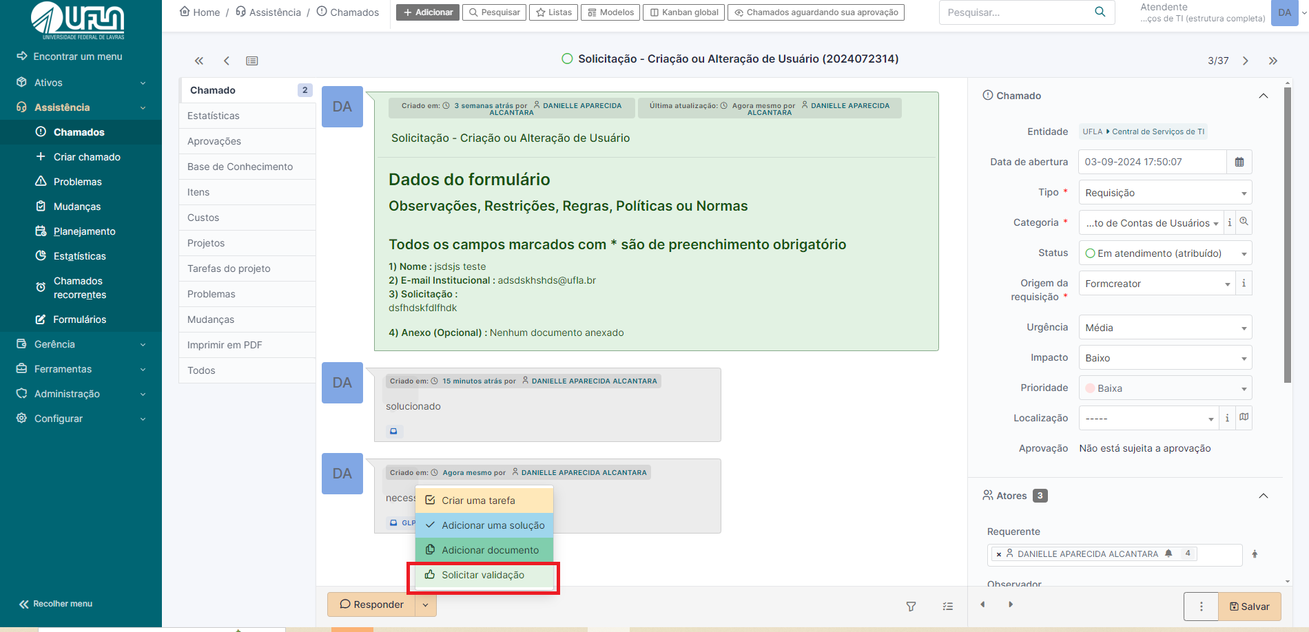
Task: Open the Aprovações ticket tab
Action: click(247, 141)
